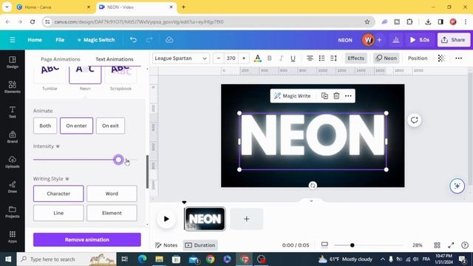The width and height of the screenshot is (473, 266).
Task: Open the Uploads sidebar panel
Action: pos(13,163)
